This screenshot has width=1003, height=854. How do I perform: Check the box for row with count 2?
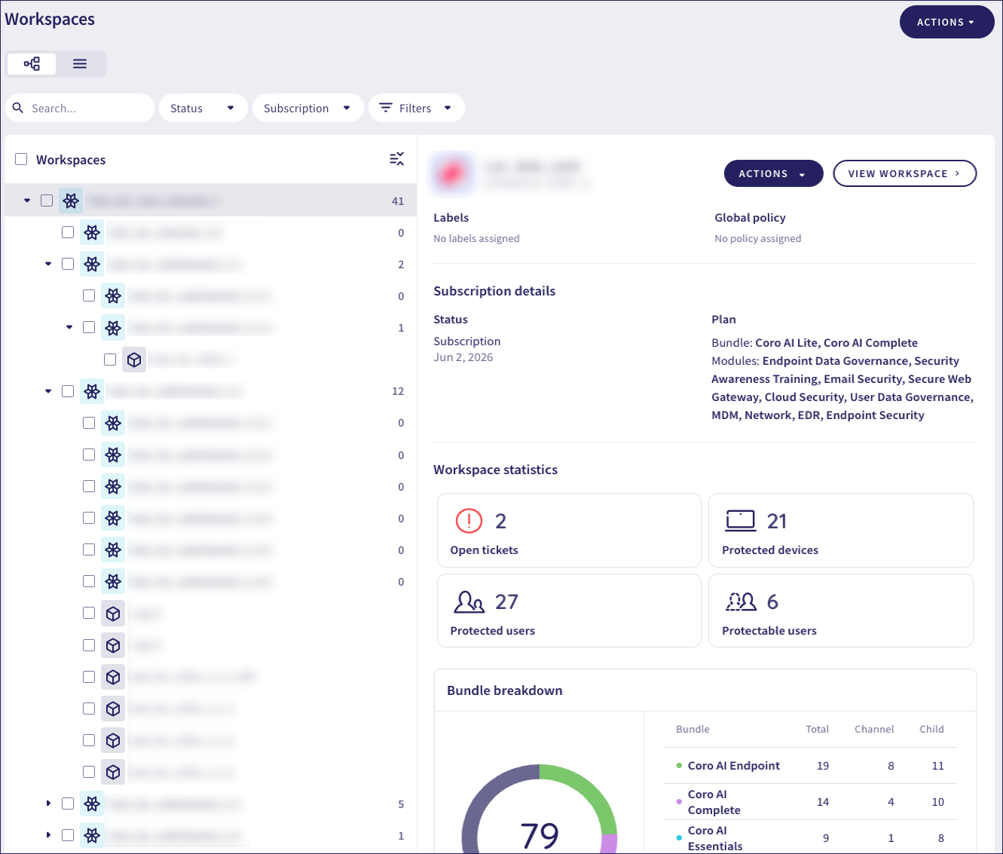click(x=68, y=264)
